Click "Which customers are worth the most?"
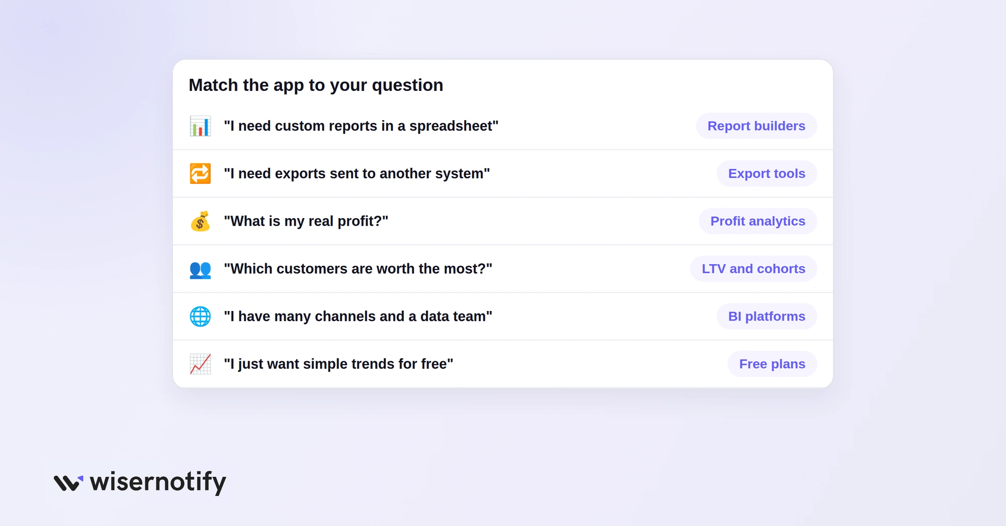The width and height of the screenshot is (1006, 526). [x=358, y=269]
